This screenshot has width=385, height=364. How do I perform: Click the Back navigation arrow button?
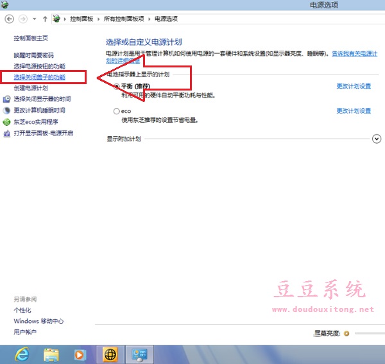pyautogui.click(x=9, y=19)
